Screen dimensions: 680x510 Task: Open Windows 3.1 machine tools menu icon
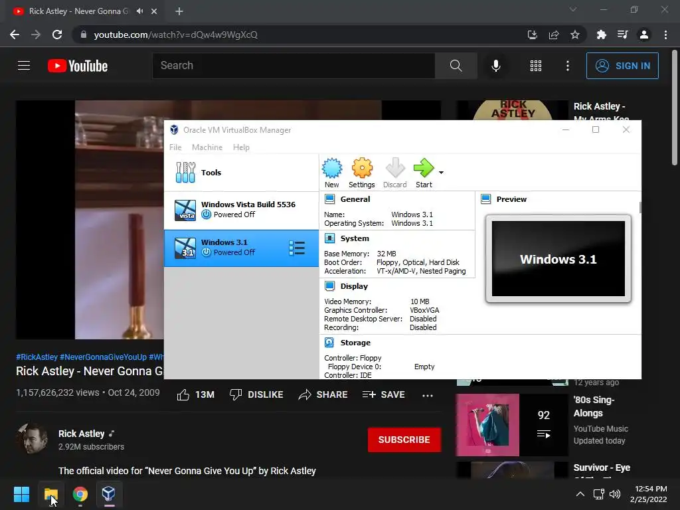(x=297, y=248)
